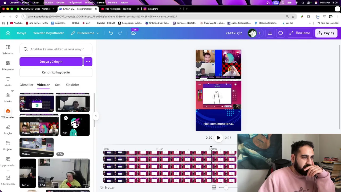Image resolution: width=341 pixels, height=192 pixels.
Task: Click the Dosya yükleyin button
Action: (51, 62)
